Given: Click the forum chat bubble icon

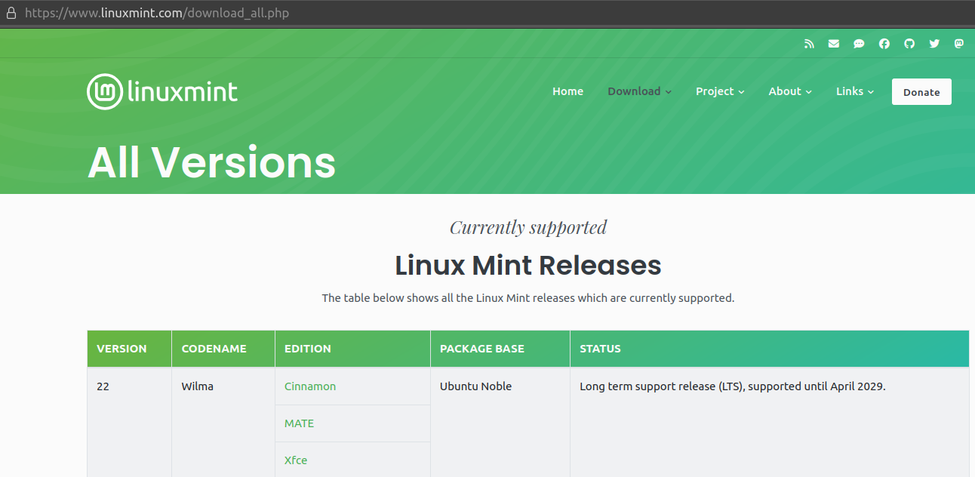Looking at the screenshot, I should point(859,43).
